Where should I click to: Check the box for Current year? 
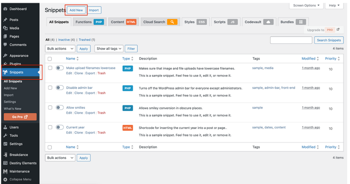(50, 127)
